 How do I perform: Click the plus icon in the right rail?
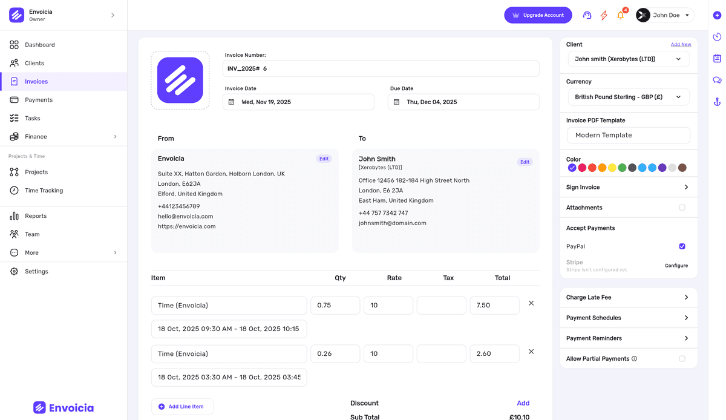(717, 15)
